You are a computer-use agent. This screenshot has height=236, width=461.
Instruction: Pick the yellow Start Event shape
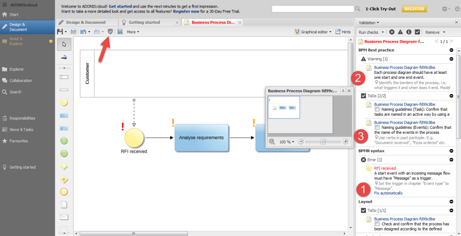[64, 102]
